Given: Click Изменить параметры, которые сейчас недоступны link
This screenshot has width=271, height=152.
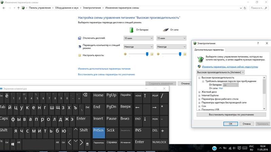Looking at the screenshot, I should coord(230,67).
